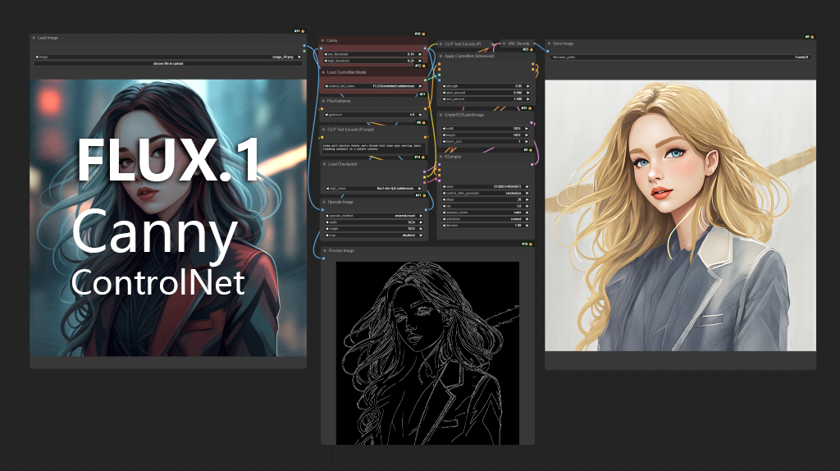Click Canny node's blue image output port
Image resolution: width=840 pixels, height=471 pixels.
click(x=426, y=48)
